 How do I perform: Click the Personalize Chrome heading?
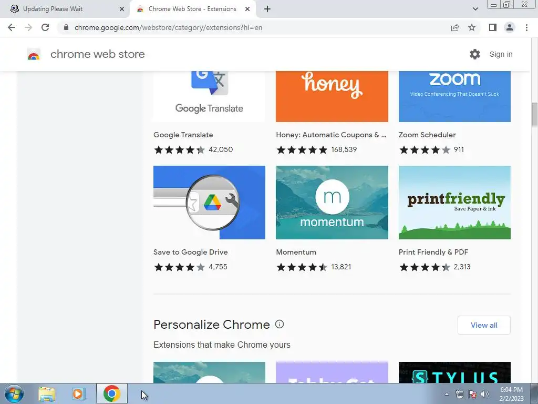click(x=212, y=324)
